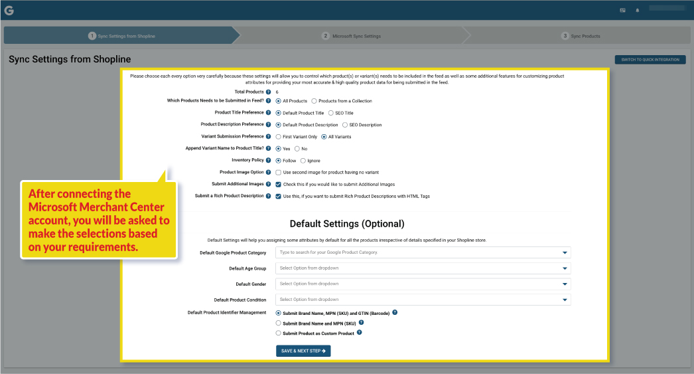Show help for Which Products Needs to be Submitted
Image resolution: width=694 pixels, height=374 pixels.
(x=268, y=100)
